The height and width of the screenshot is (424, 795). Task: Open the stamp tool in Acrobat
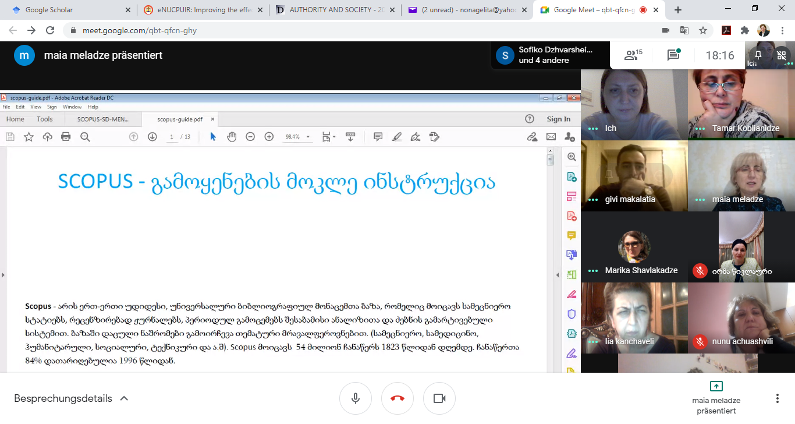pyautogui.click(x=434, y=137)
